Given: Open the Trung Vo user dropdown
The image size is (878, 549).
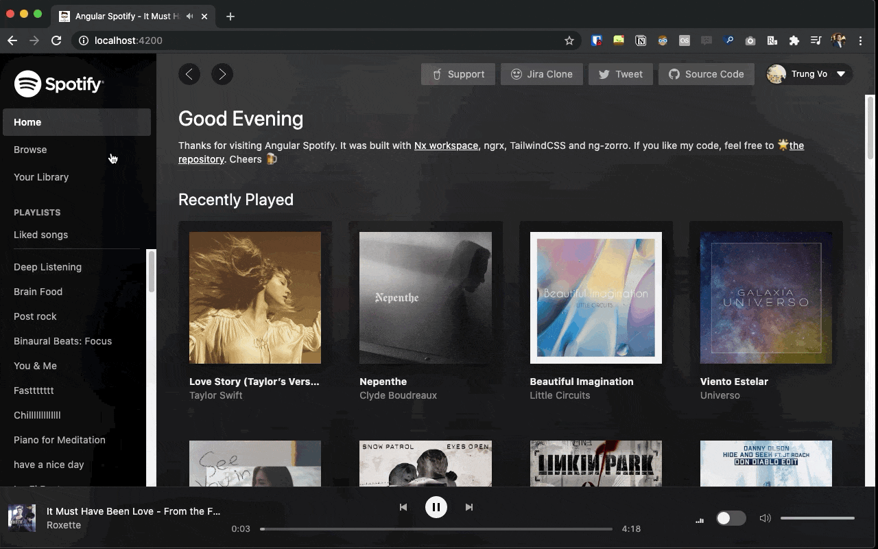Looking at the screenshot, I should pyautogui.click(x=809, y=74).
